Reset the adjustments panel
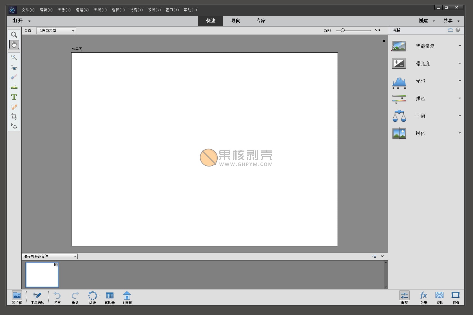This screenshot has width=473, height=315. click(x=450, y=30)
